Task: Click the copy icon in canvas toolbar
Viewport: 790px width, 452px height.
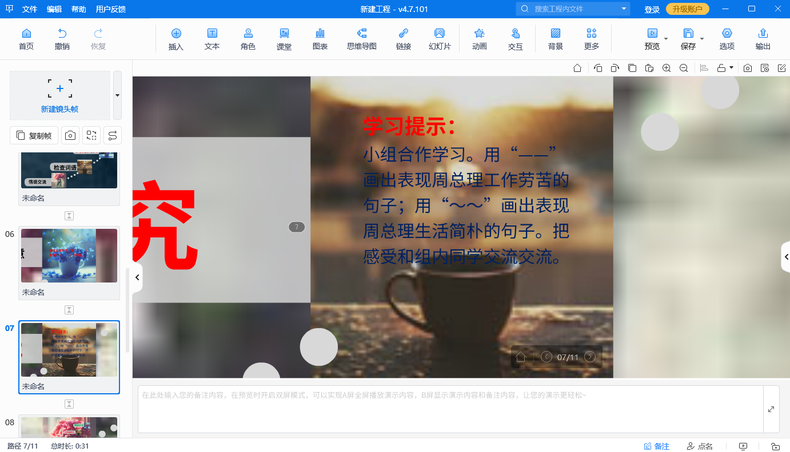Action: [632, 68]
